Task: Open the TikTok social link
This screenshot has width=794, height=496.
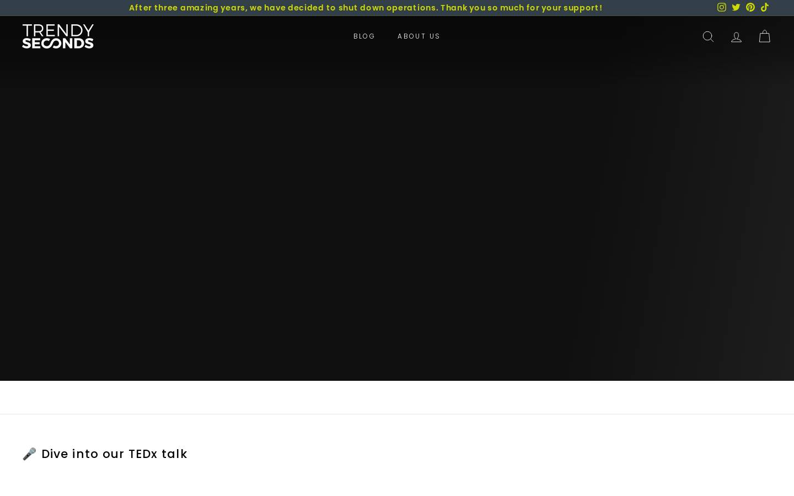Action: 764,7
